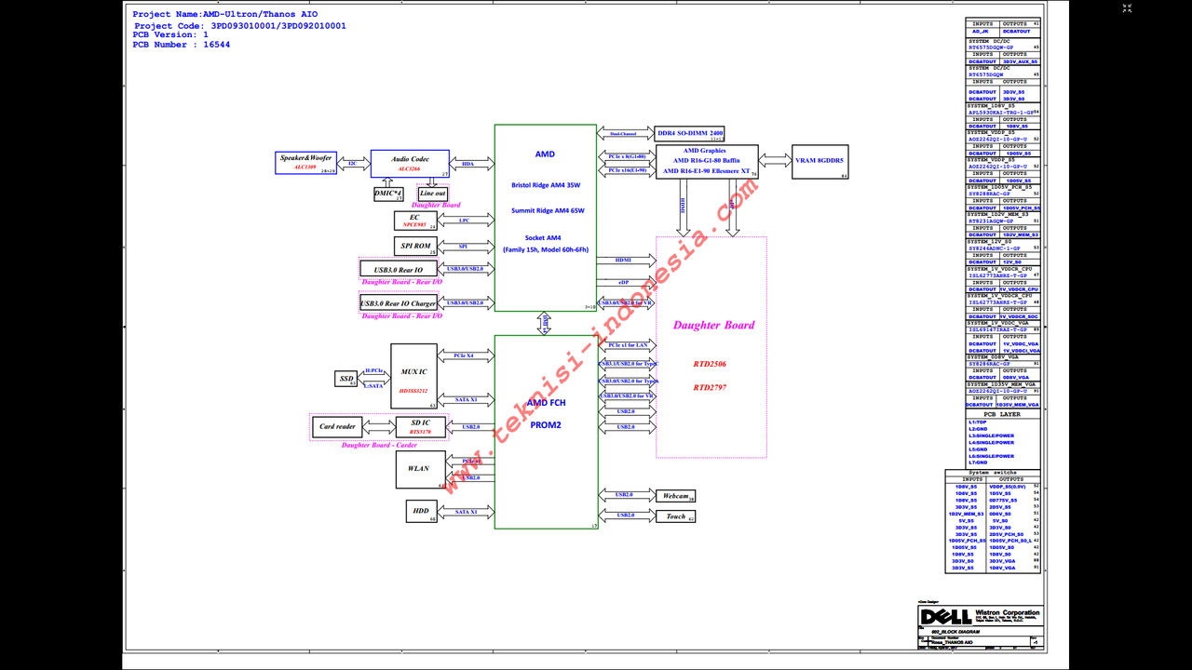Click the 'Socket AM4' label
This screenshot has height=670, width=1192.
pyautogui.click(x=545, y=237)
